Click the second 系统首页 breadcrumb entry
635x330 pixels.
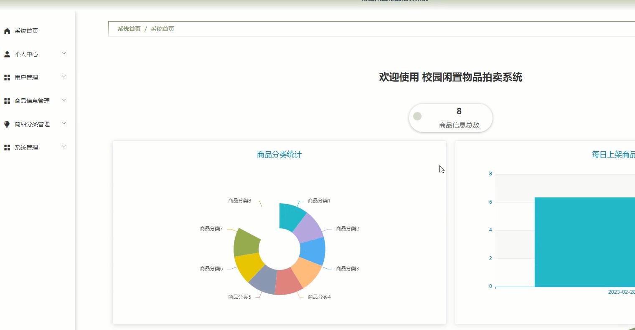163,28
